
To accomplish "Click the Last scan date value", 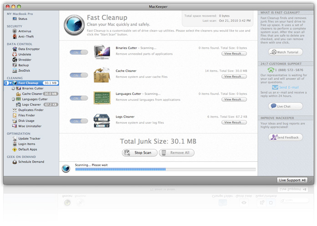I will 235,21.
